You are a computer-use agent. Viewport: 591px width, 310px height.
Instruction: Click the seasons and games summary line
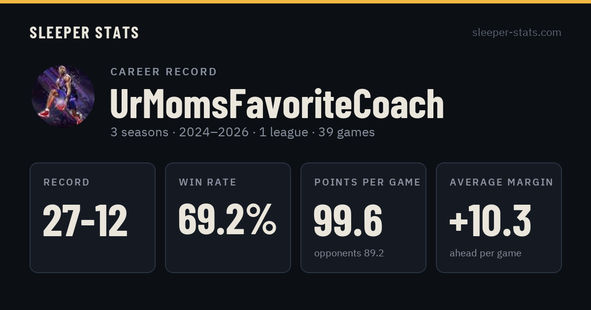point(242,132)
